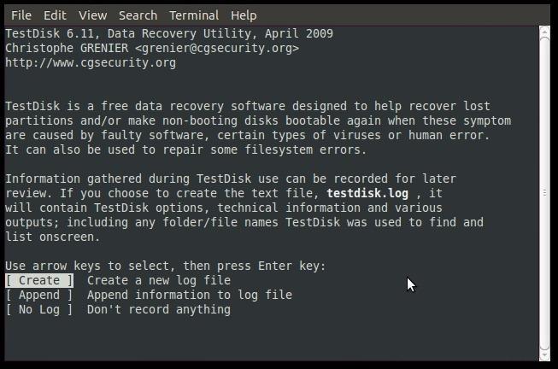Click 'Append information to log file' text
This screenshot has height=369, width=558.
[x=190, y=295]
